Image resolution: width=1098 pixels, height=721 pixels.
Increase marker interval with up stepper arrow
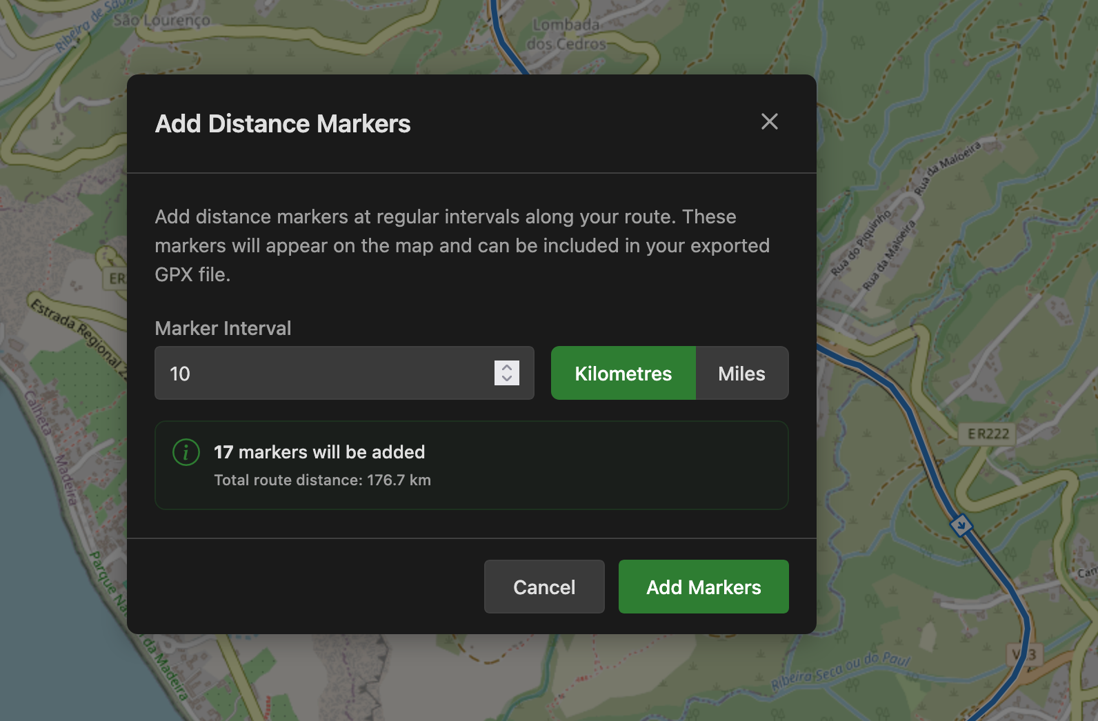coord(507,367)
